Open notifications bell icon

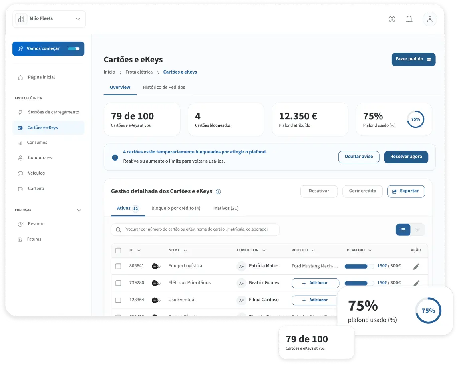click(x=409, y=19)
